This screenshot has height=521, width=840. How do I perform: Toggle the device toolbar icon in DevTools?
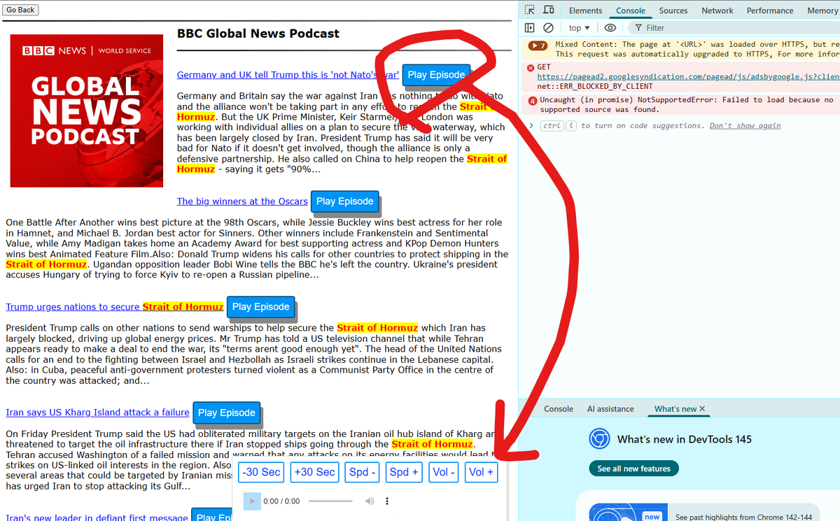[549, 10]
